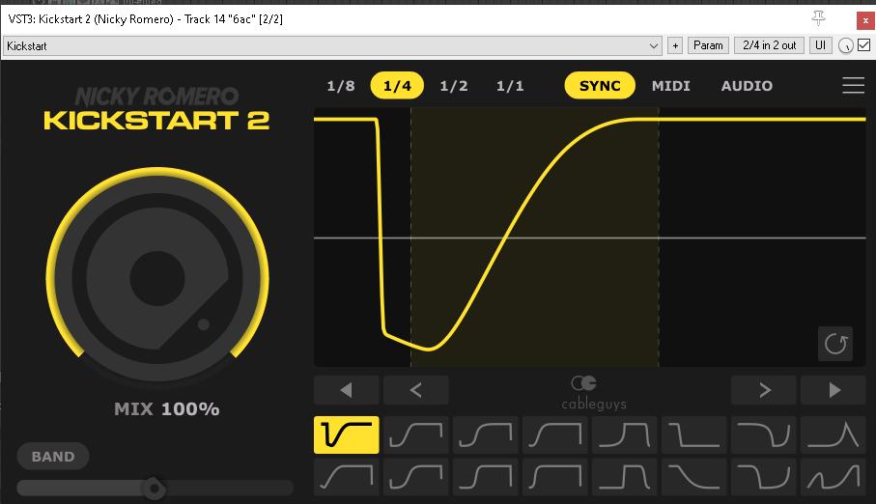Switch trigger mode to MIDI

tap(671, 86)
